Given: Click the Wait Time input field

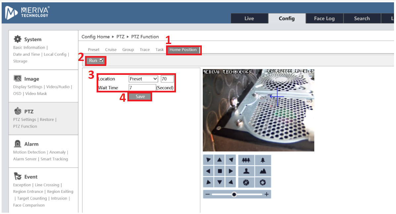Looking at the screenshot, I should click(x=142, y=88).
